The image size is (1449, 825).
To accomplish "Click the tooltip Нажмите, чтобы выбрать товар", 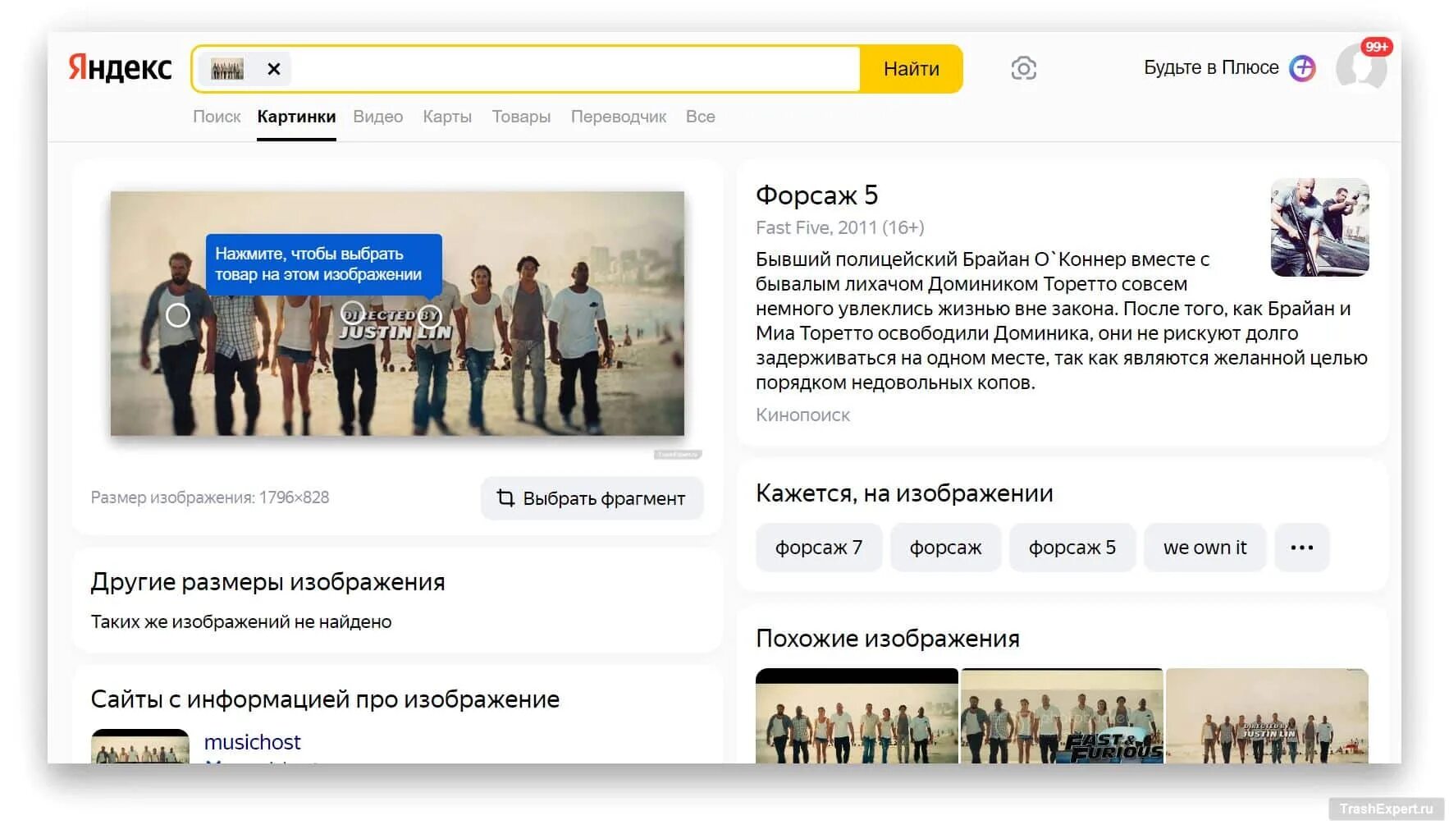I will click(x=323, y=264).
